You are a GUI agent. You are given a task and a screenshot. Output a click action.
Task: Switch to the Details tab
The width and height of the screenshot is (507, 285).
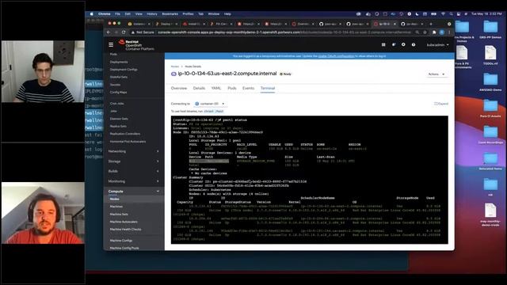click(199, 88)
